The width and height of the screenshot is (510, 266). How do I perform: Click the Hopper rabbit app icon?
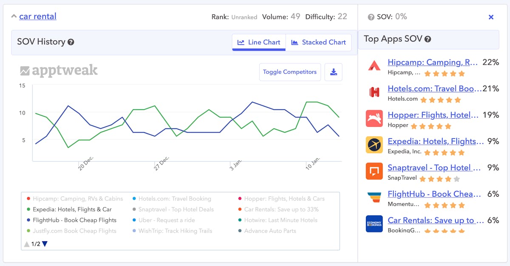374,118
